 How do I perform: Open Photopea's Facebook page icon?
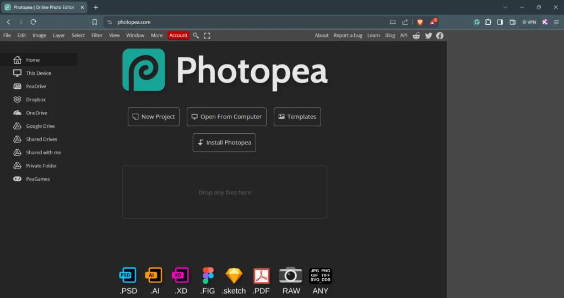point(440,35)
